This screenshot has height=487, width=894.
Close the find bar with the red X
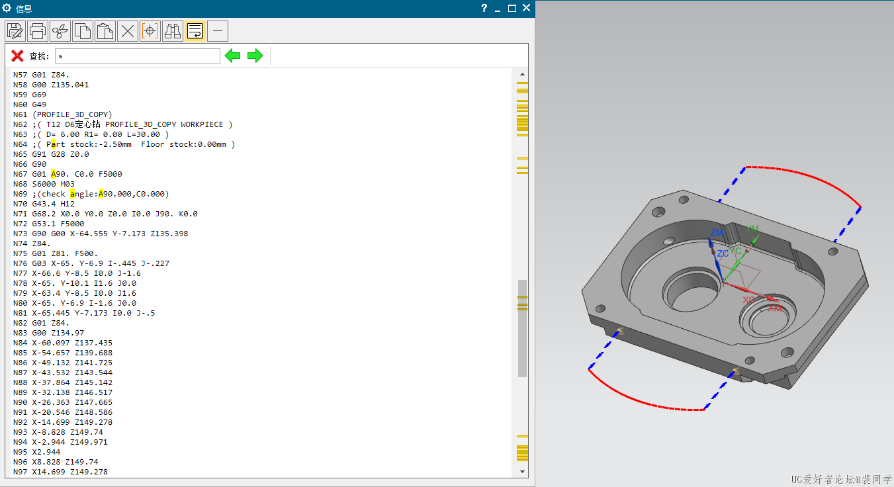click(17, 56)
